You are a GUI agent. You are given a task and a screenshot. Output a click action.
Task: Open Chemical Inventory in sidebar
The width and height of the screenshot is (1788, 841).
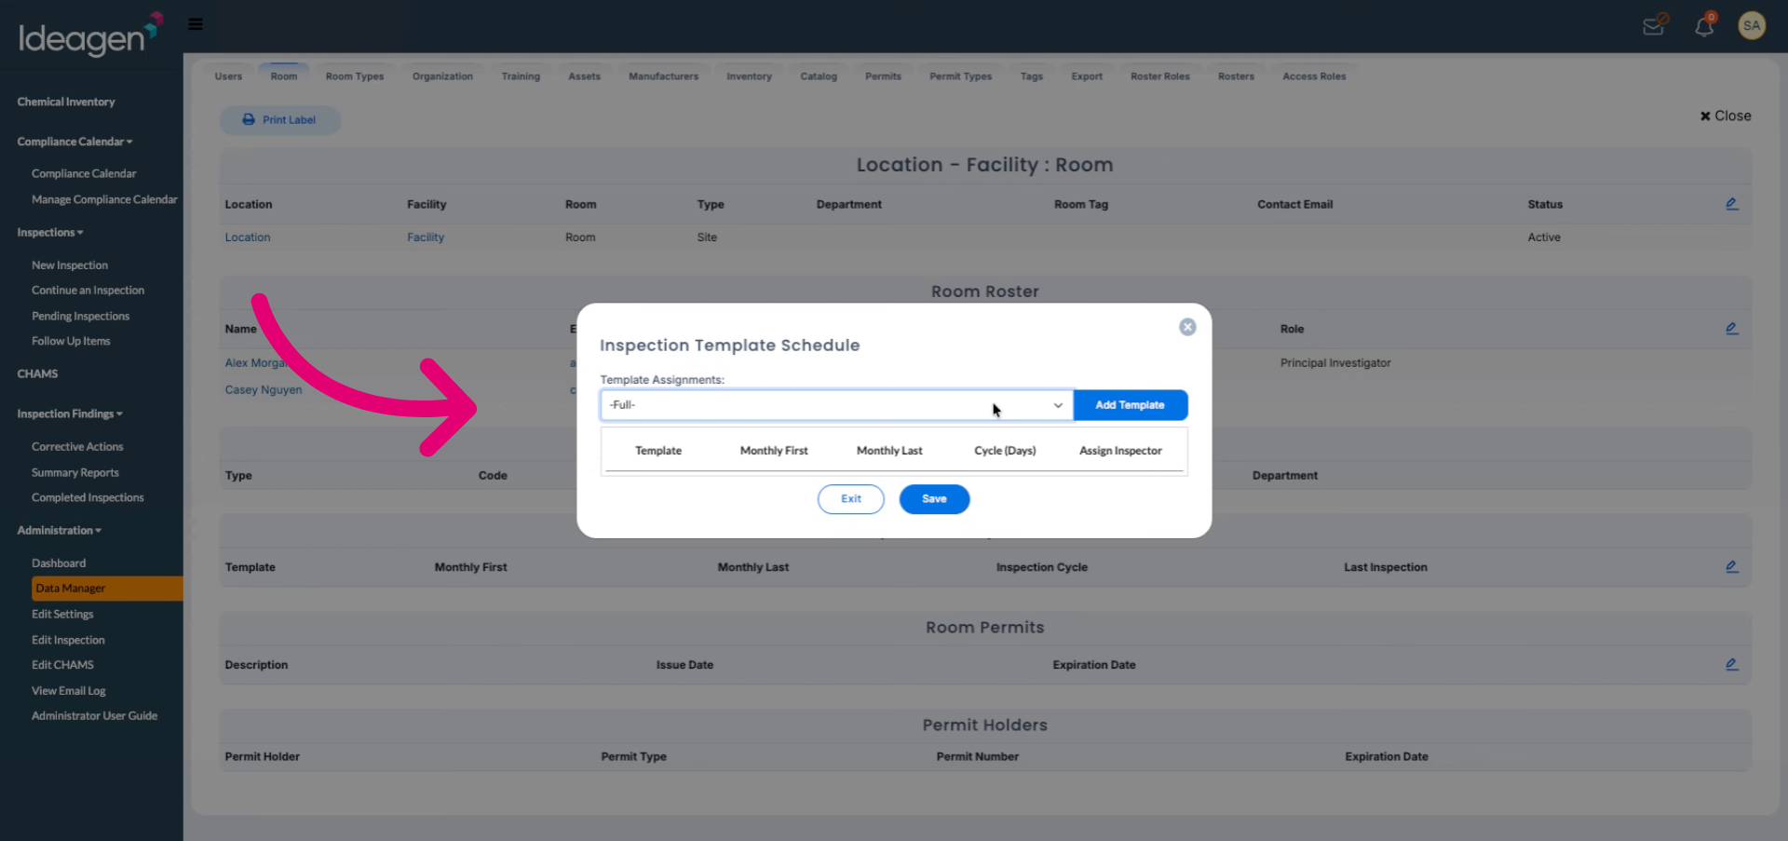coord(66,102)
